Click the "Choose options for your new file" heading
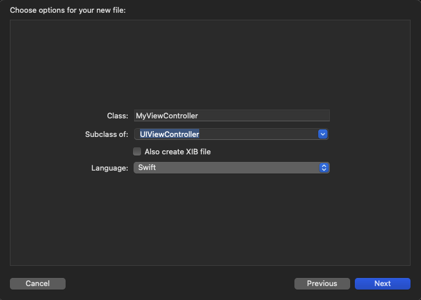The image size is (421, 300). tap(68, 10)
